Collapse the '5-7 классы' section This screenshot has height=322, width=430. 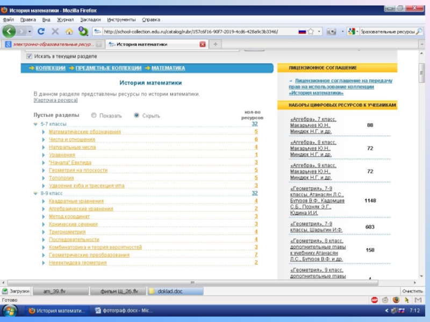pyautogui.click(x=36, y=124)
